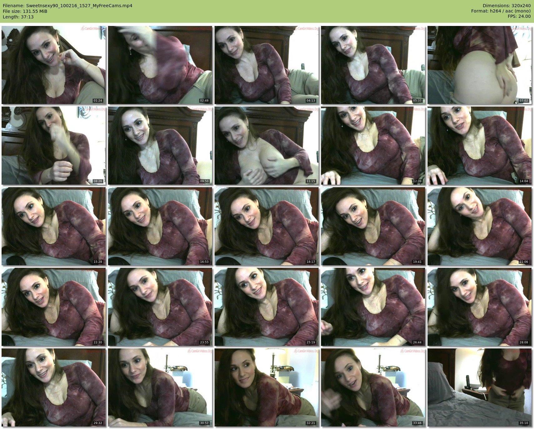Click the thumbnail timestamped 01:24

(x=53, y=65)
